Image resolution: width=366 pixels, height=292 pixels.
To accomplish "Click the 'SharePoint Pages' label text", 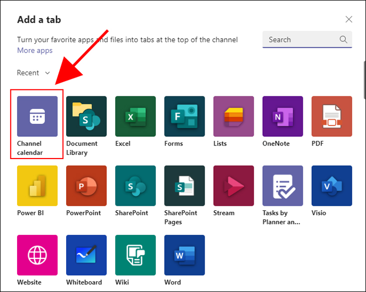I will [180, 217].
